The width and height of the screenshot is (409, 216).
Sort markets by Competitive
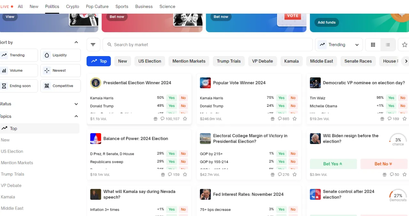[60, 86]
